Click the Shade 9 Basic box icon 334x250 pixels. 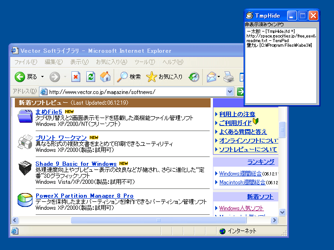25,168
